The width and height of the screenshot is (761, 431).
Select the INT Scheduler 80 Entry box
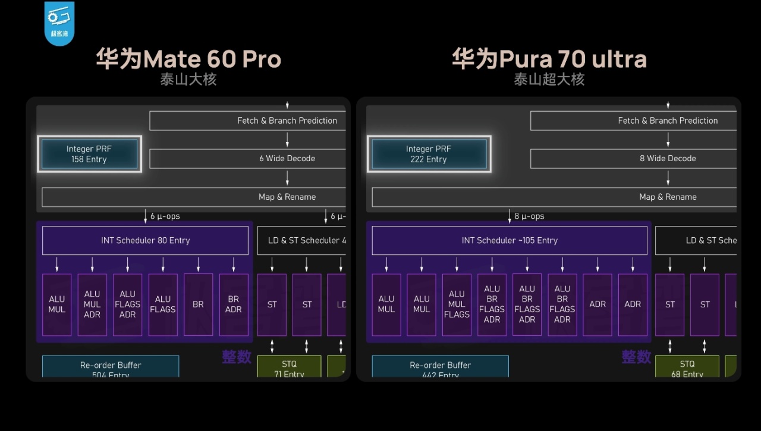pyautogui.click(x=145, y=240)
